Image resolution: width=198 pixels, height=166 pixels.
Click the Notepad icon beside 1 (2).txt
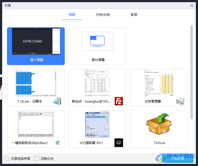click(x=57, y=101)
